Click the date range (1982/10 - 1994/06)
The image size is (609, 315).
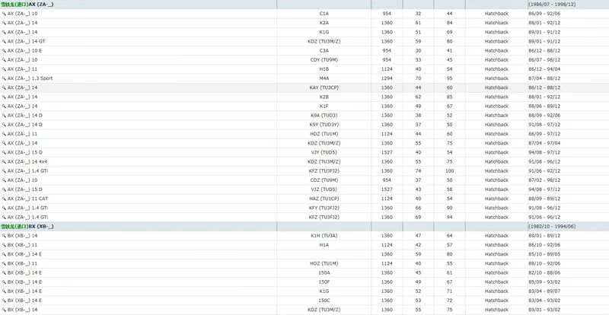coord(552,227)
